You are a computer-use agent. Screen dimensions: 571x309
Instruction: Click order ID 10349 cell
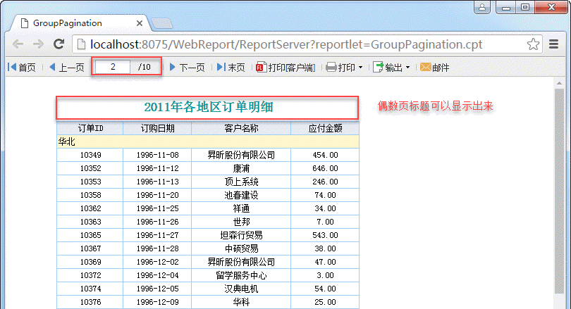point(90,156)
